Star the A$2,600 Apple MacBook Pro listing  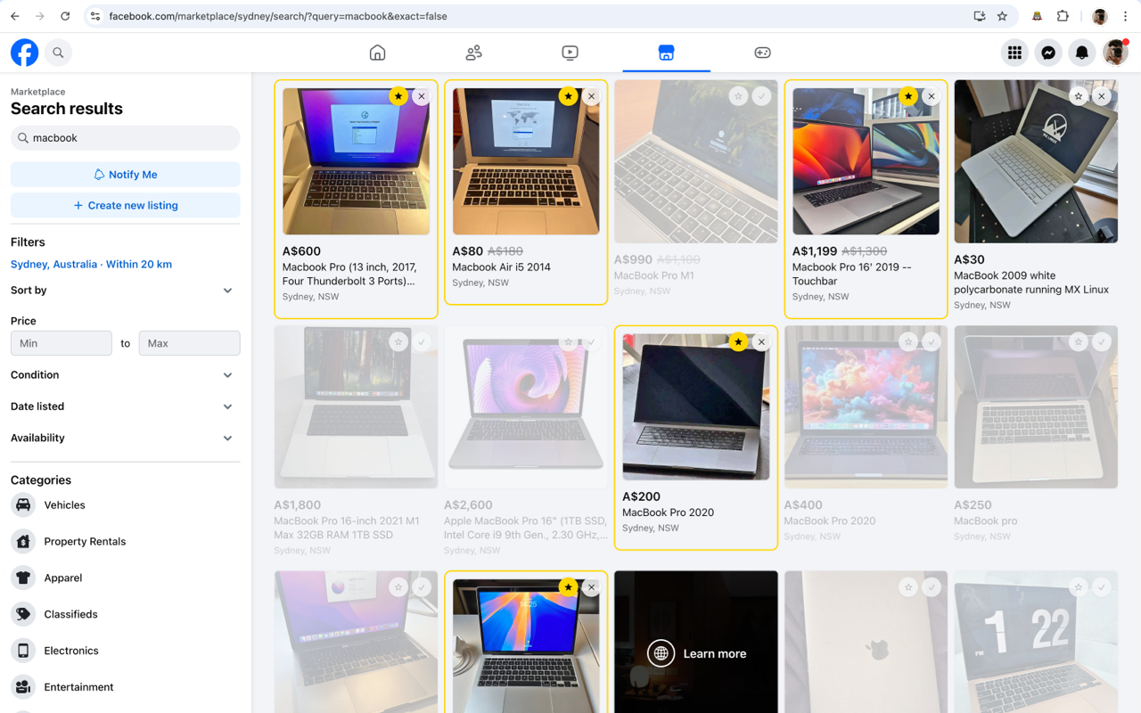tap(569, 341)
